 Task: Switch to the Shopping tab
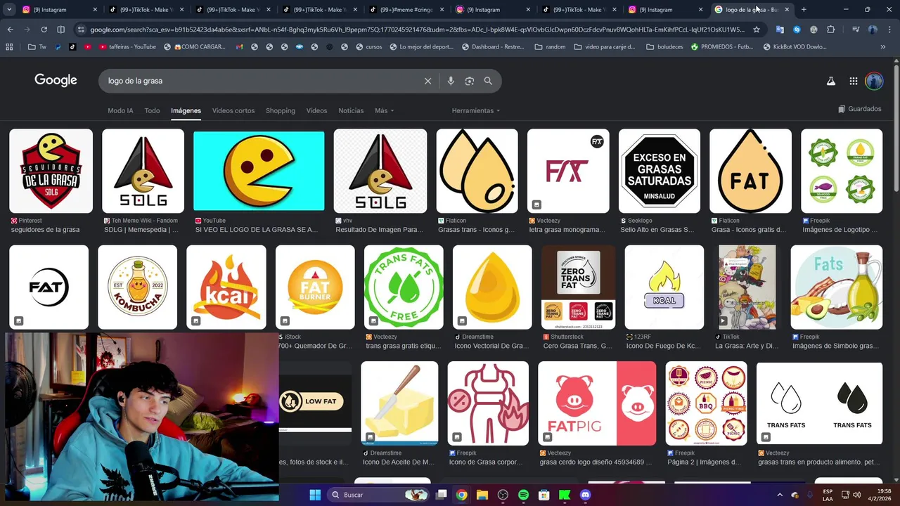pos(280,110)
